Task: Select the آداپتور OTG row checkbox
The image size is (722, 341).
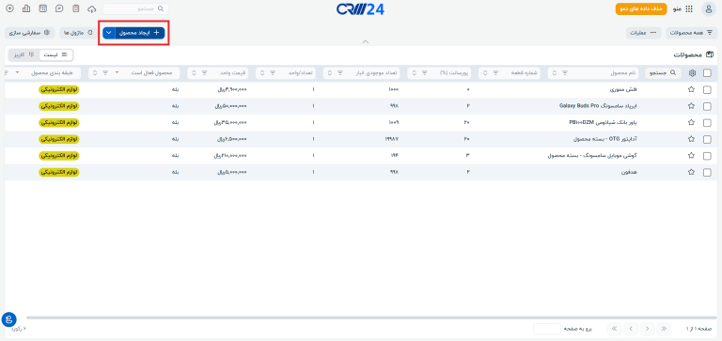Action: click(x=707, y=139)
